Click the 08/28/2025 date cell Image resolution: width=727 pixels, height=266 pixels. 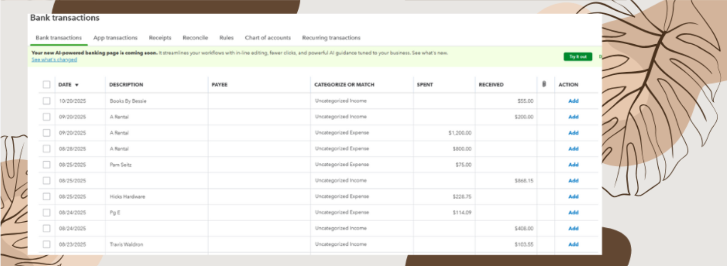72,149
